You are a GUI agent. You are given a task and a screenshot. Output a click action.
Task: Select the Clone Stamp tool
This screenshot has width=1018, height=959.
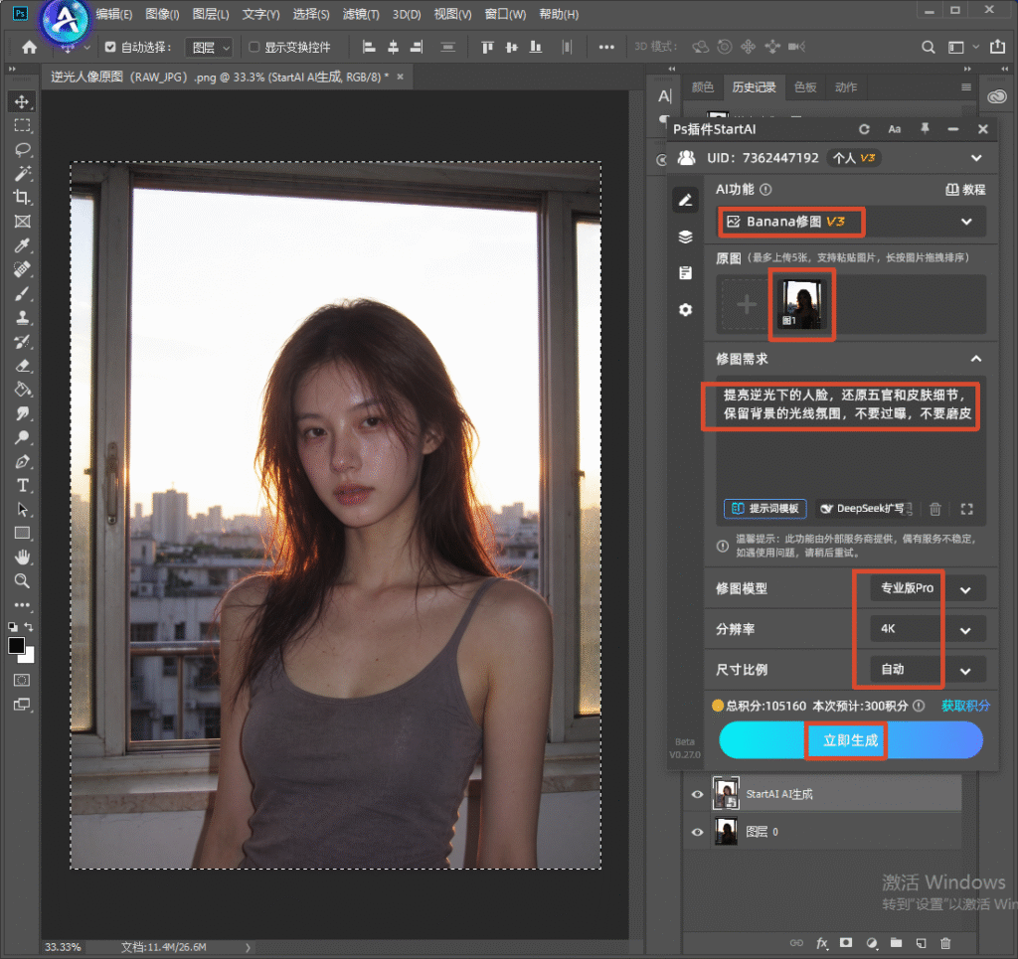pyautogui.click(x=22, y=317)
